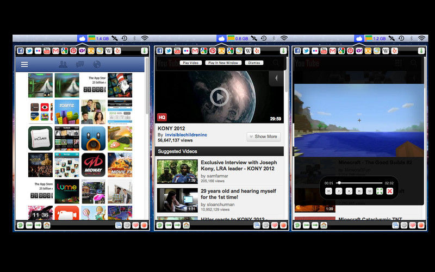Open invisiblechildreninc channel link
Image resolution: width=435 pixels, height=272 pixels.
(x=186, y=134)
